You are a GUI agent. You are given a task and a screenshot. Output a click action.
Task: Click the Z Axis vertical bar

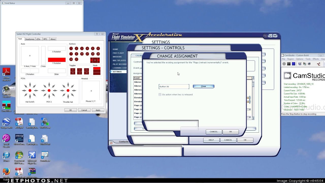(x=43, y=55)
